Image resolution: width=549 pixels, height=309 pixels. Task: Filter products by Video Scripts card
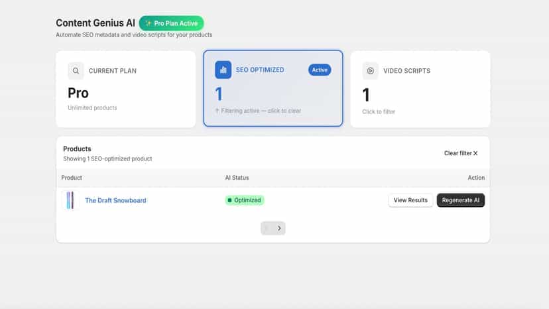(x=420, y=89)
